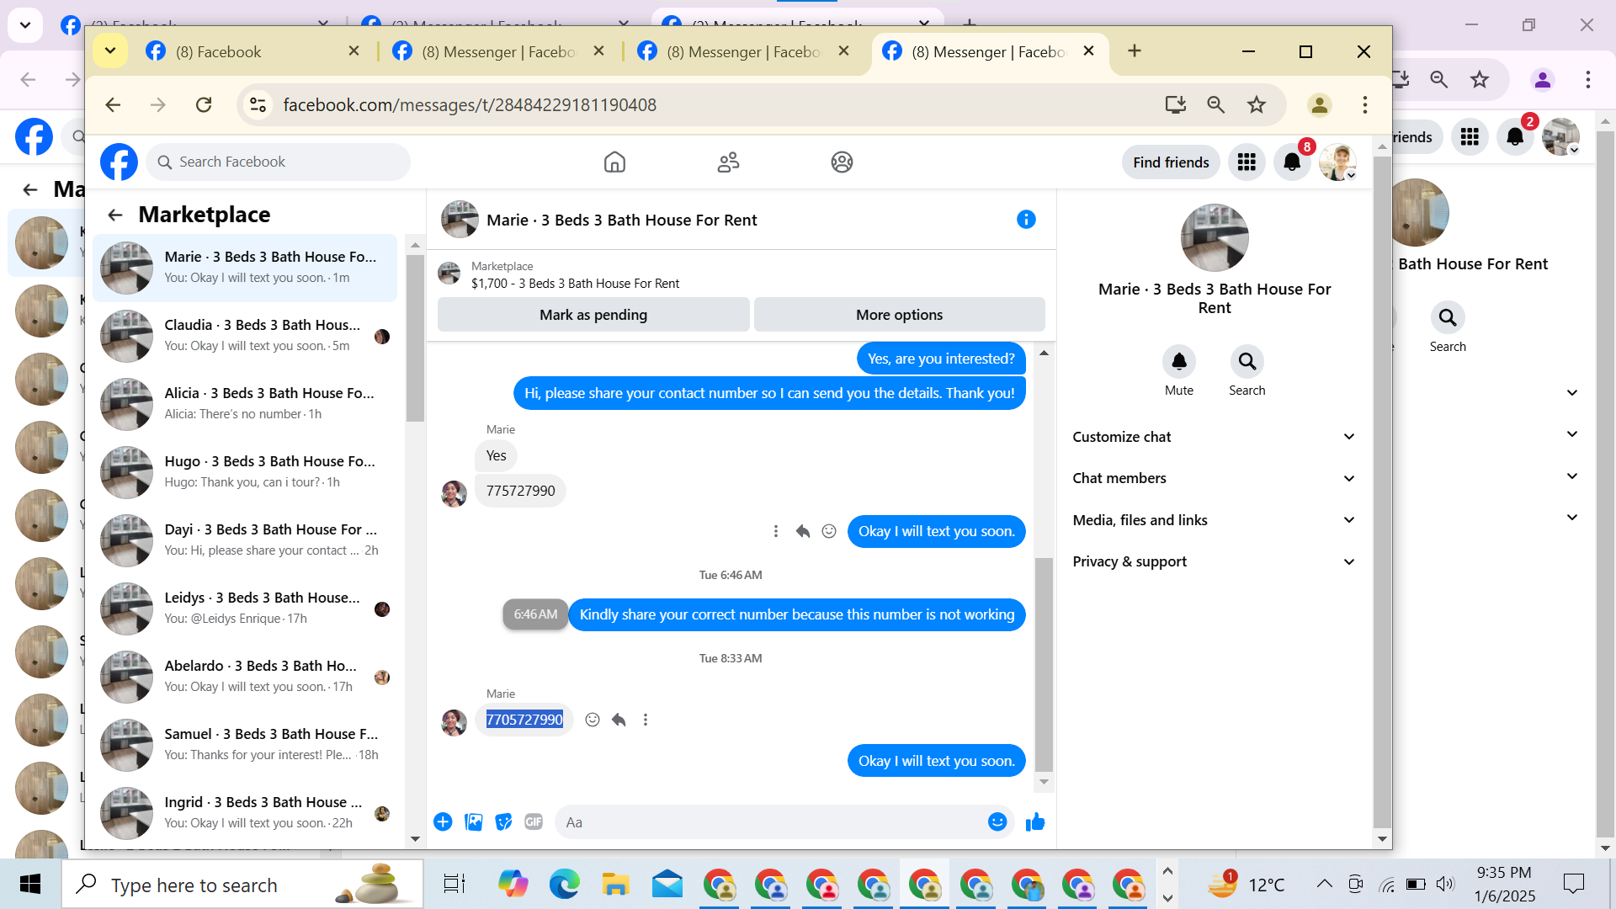Image resolution: width=1616 pixels, height=909 pixels.
Task: Expand Media, files and links section
Action: (x=1213, y=520)
